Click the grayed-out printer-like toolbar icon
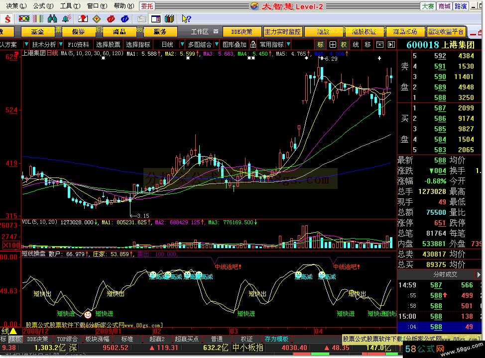 (141, 19)
